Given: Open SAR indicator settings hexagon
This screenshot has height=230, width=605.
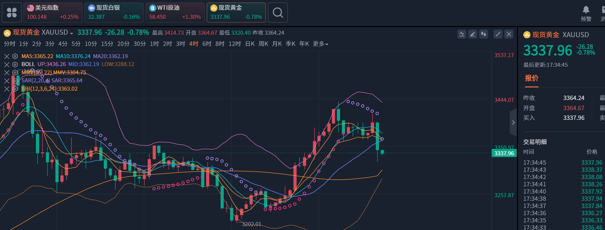Looking at the screenshot, I should click(15, 81).
